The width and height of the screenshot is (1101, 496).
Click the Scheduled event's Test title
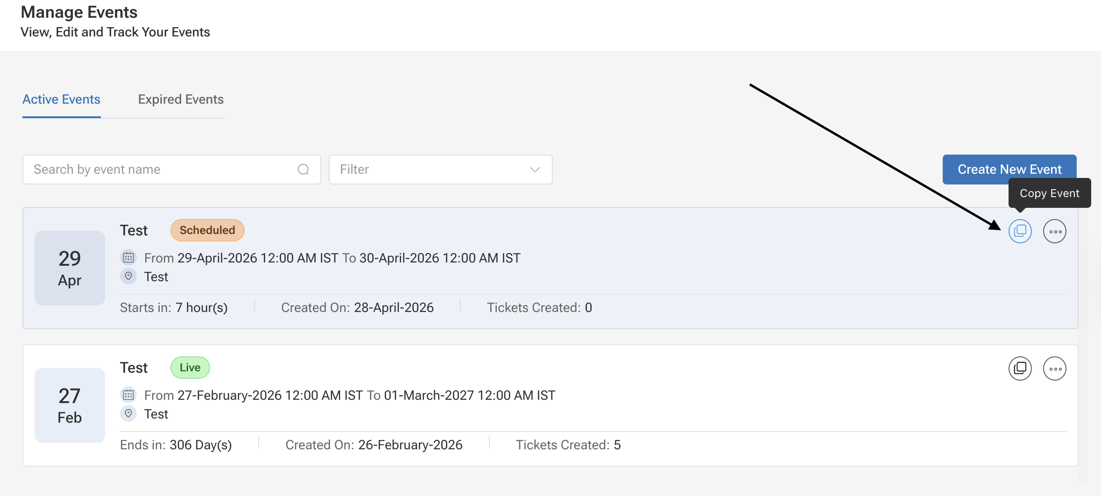pyautogui.click(x=134, y=230)
